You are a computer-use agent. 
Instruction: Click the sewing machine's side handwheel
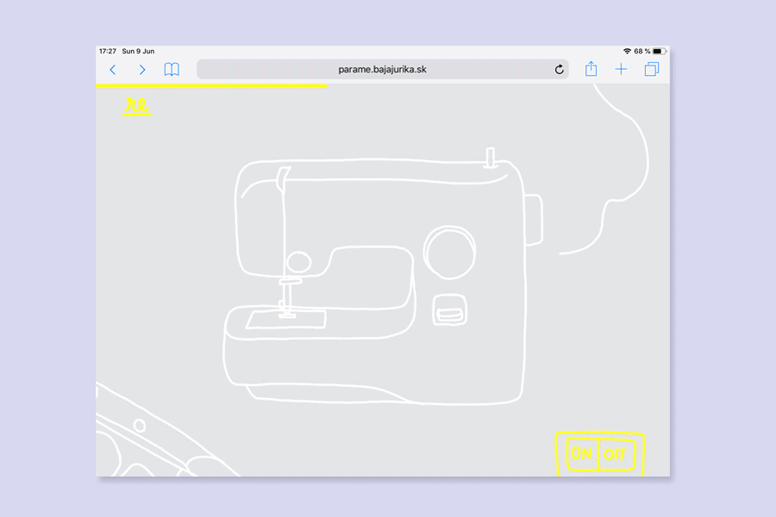533,219
